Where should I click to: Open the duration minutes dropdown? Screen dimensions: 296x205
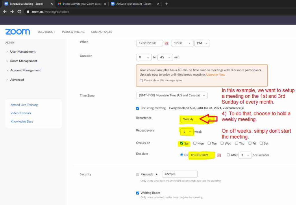click(x=165, y=57)
